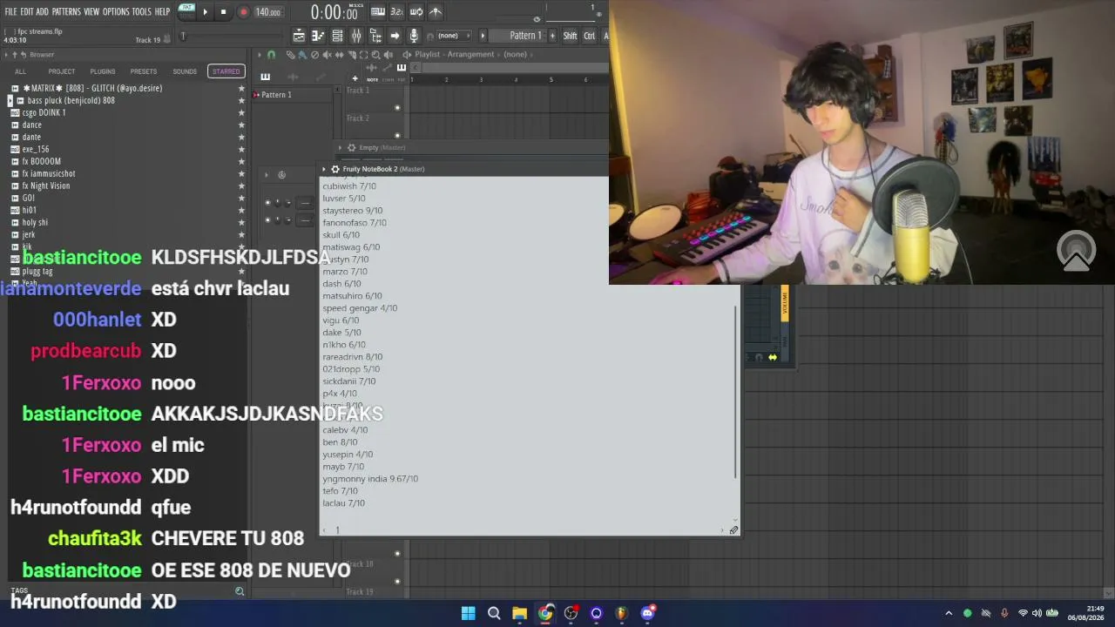Open the TOOLS menu
1115x627 pixels.
click(142, 12)
